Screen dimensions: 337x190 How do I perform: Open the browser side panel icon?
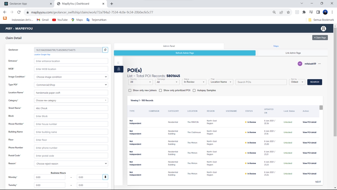point(318,12)
